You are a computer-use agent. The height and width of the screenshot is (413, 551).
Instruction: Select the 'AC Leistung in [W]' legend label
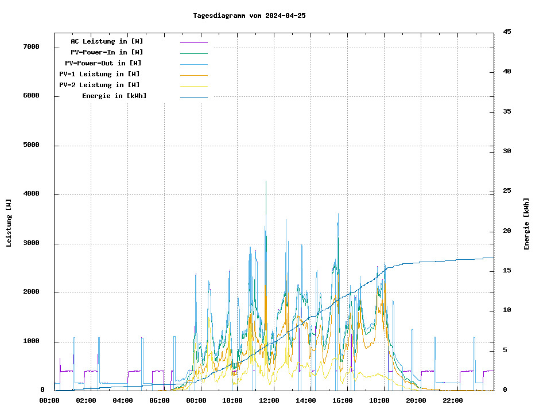point(107,41)
